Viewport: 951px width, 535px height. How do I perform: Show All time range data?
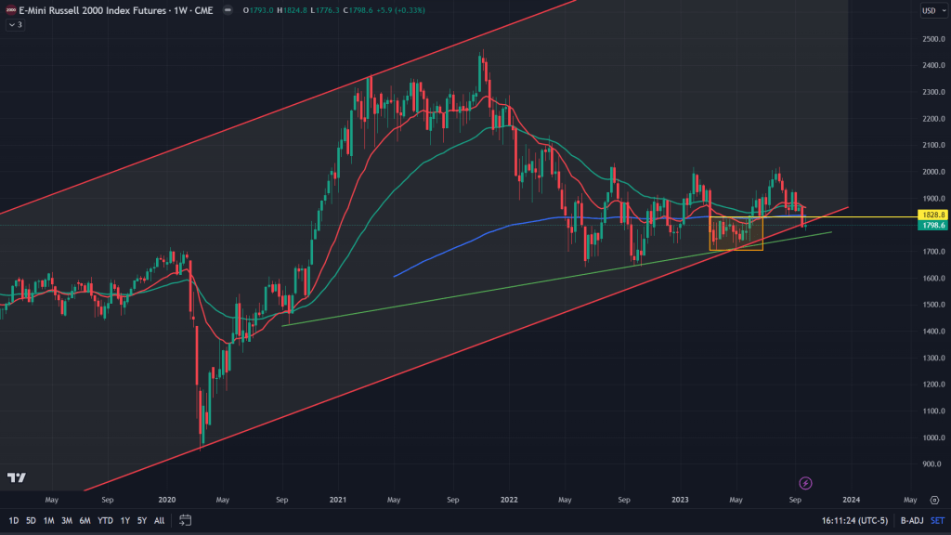(159, 520)
